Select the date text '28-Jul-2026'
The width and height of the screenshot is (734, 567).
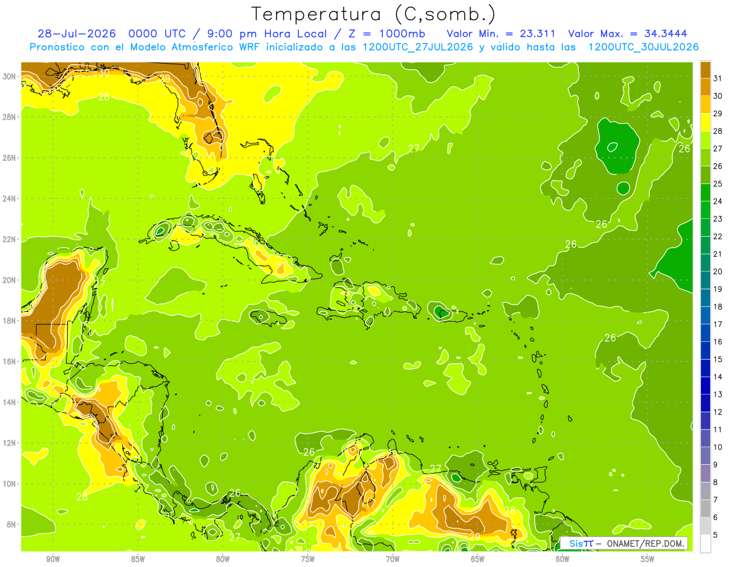77,34
